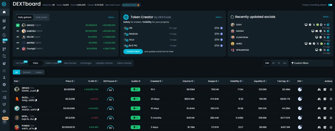The image size is (335, 131).
Task: Switch to Daily losers list
Action: [x=41, y=17]
